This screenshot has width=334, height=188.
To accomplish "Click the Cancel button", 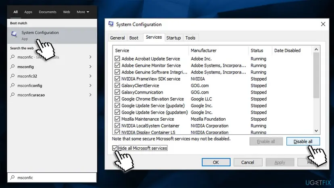I will (248, 162).
